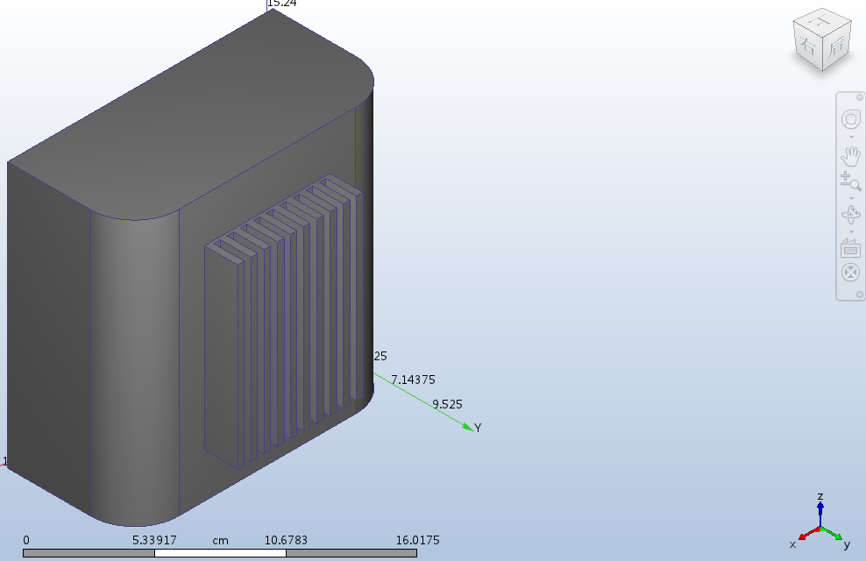Expand the Zoom tool dropdown arrow
Viewport: 866px width, 561px height.
tap(851, 198)
